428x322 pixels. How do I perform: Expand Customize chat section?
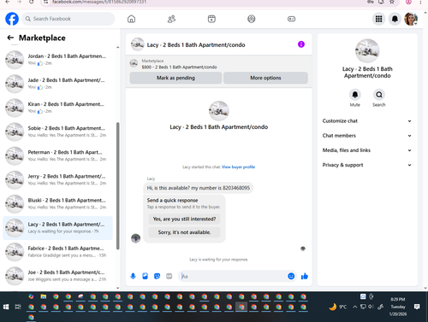coord(367,121)
